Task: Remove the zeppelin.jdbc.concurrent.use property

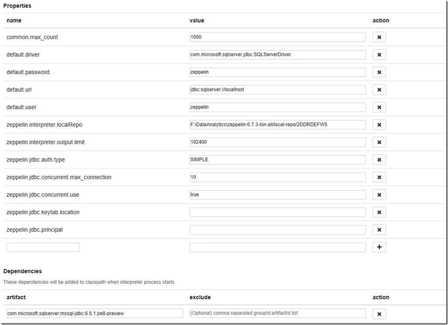Action: coord(379,194)
